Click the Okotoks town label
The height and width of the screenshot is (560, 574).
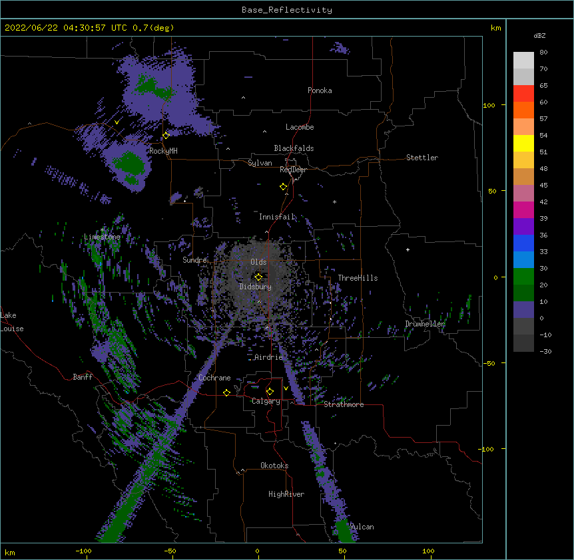click(274, 466)
